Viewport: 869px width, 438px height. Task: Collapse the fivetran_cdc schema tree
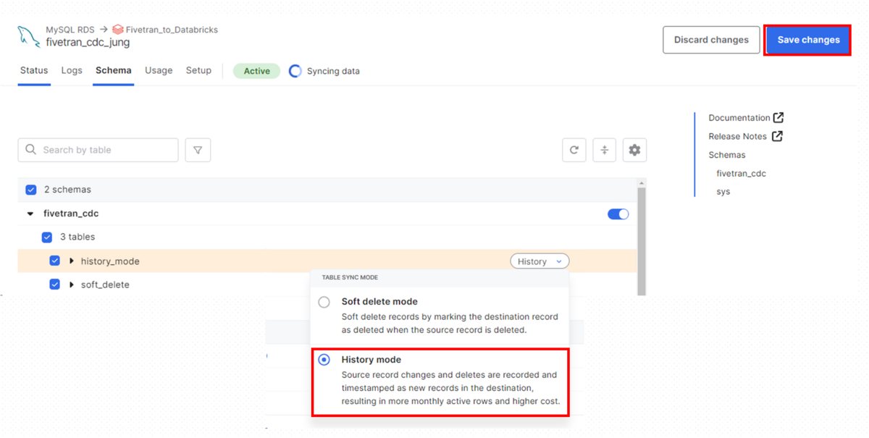coord(30,214)
